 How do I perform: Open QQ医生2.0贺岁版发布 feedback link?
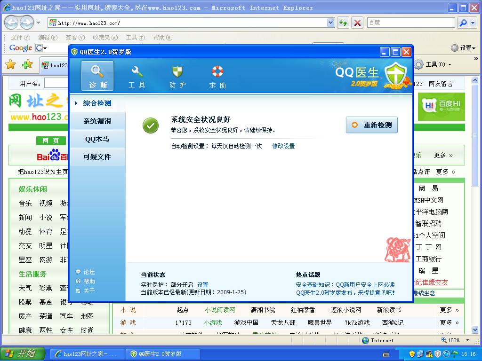(345, 292)
